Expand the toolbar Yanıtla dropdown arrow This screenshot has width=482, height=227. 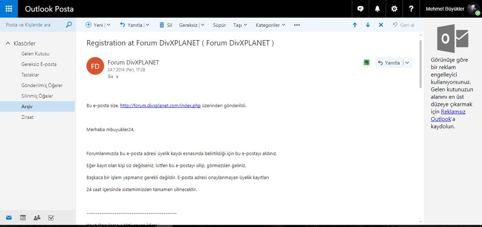(x=147, y=25)
